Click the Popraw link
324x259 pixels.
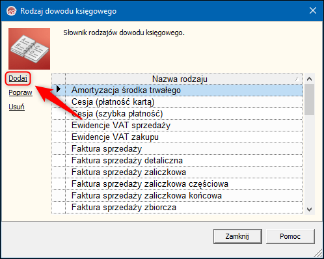20,92
